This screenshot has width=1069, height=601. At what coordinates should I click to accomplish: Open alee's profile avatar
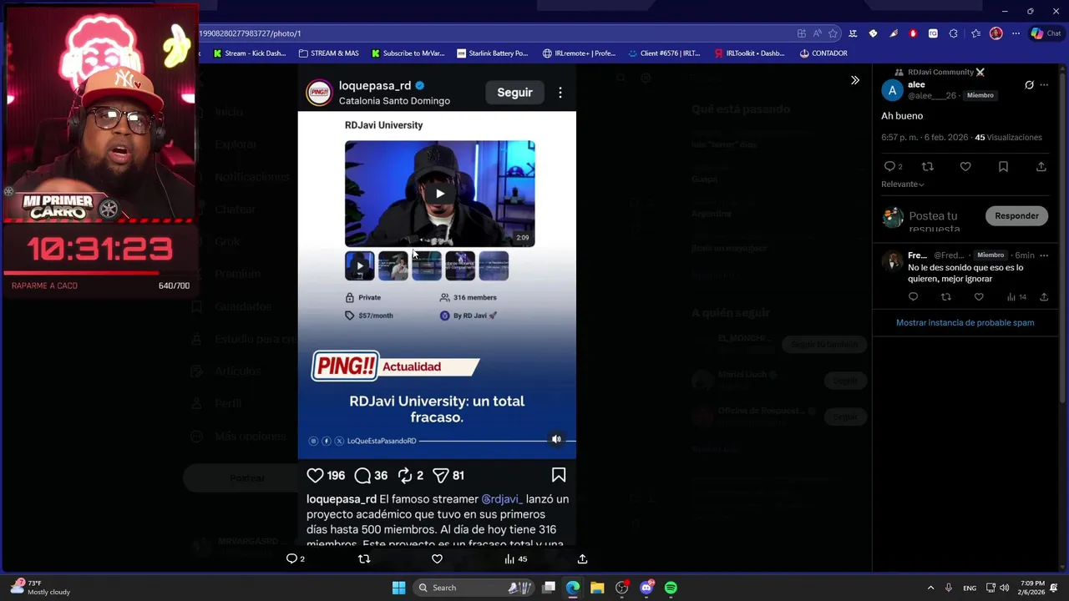[893, 90]
